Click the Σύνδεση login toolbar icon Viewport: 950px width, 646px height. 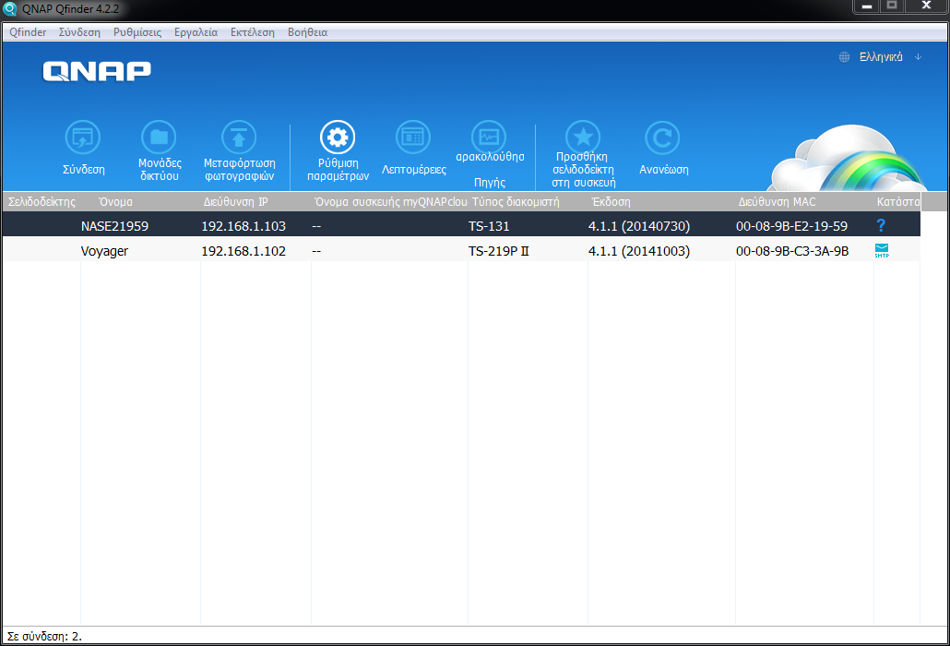[83, 138]
